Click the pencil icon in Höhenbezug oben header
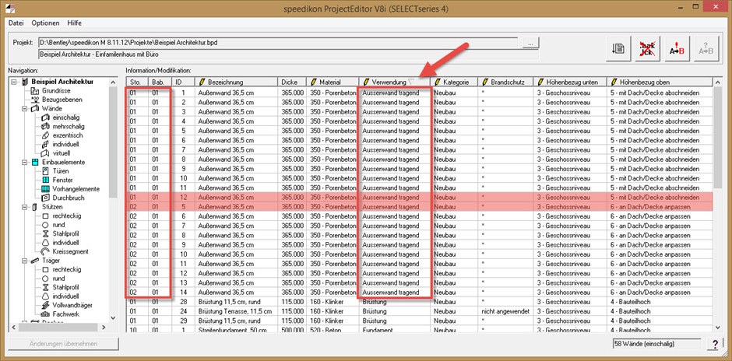 click(614, 82)
